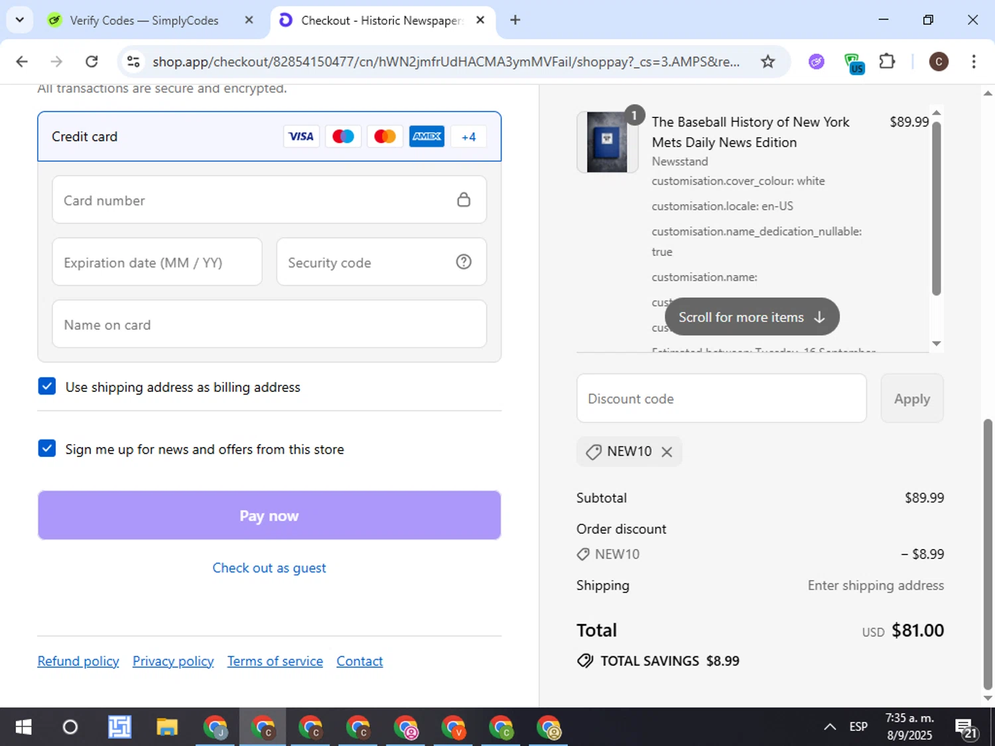Viewport: 995px width, 746px height.
Task: Open the notification center with 21 alerts
Action: [966, 728]
